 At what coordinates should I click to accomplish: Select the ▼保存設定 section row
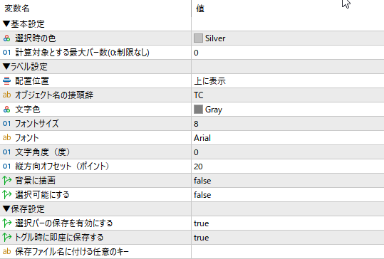pos(192,209)
